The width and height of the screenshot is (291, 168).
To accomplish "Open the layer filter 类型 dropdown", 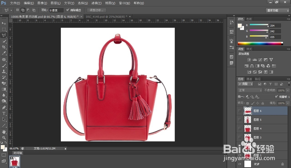I will tap(245, 84).
